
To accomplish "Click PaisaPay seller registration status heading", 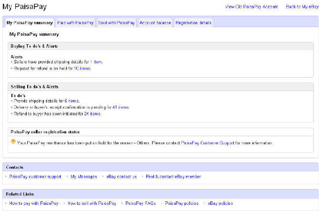I will tap(45, 132).
